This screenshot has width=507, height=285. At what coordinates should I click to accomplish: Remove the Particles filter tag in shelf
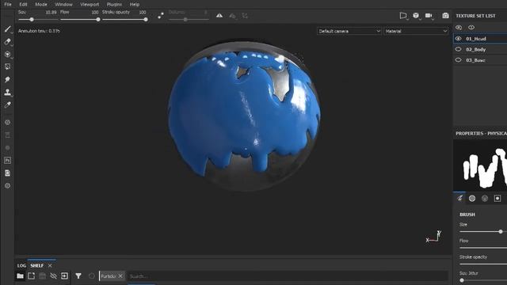tap(120, 276)
